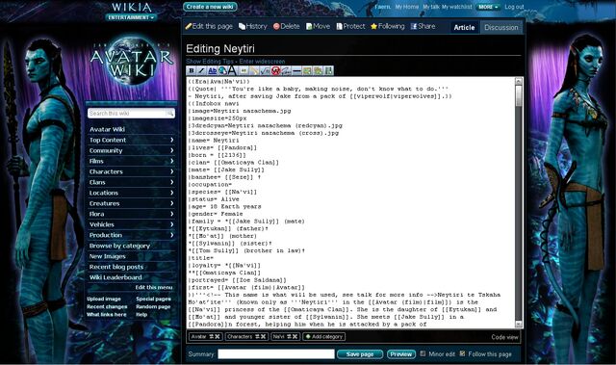The width and height of the screenshot is (616, 365).
Task: Insert a level 2 headline (large A)
Action: [233, 70]
